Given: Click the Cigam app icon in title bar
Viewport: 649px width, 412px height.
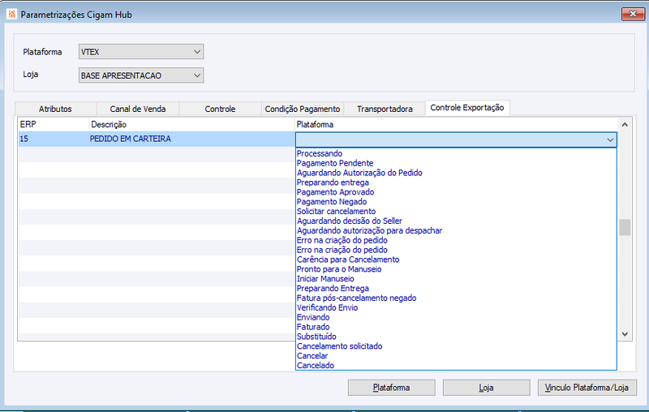Looking at the screenshot, I should pos(11,15).
